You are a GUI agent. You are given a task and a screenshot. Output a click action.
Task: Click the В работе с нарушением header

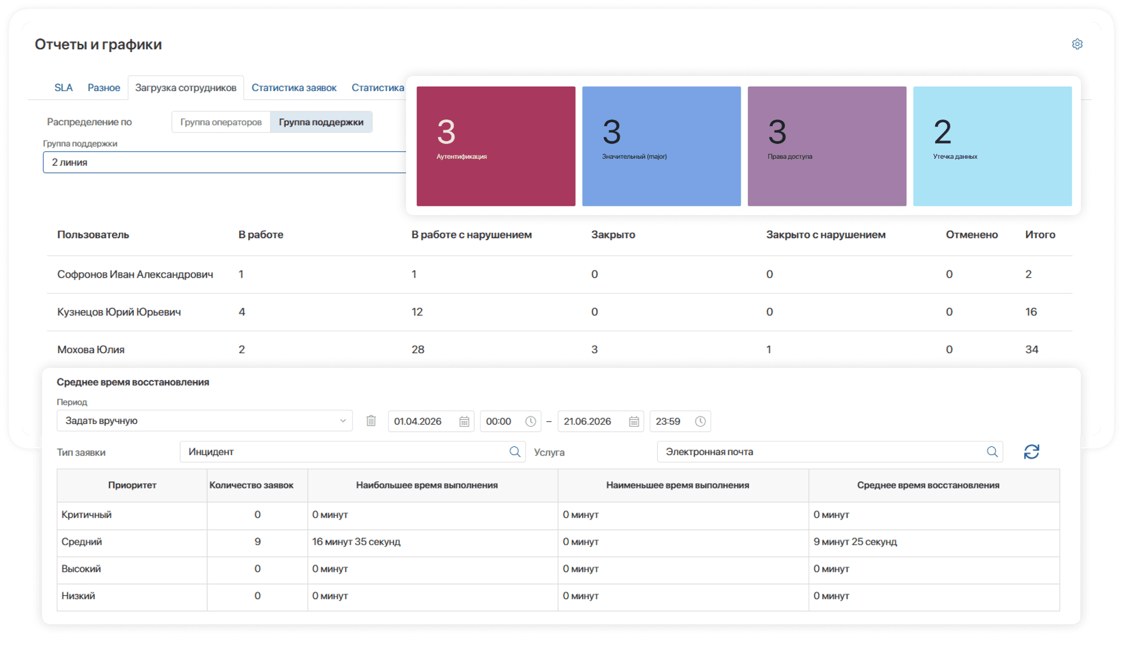[471, 235]
